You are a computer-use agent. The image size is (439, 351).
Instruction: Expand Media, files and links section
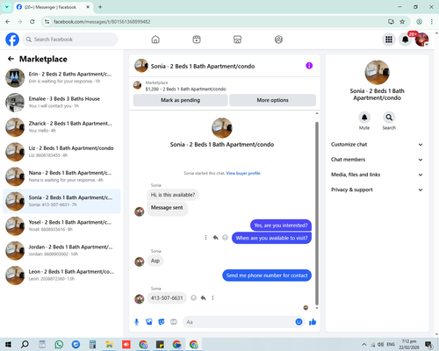tap(377, 175)
